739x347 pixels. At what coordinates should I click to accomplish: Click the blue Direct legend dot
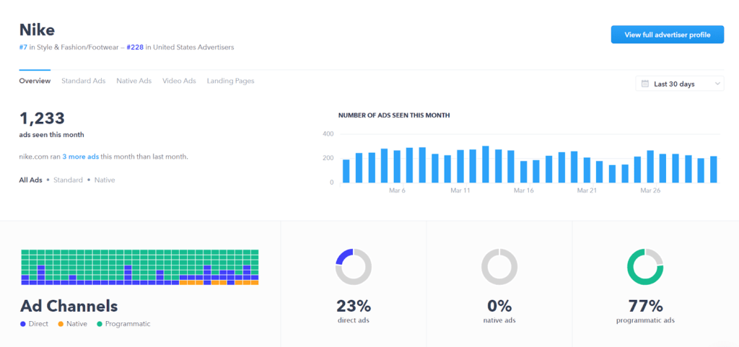(23, 324)
